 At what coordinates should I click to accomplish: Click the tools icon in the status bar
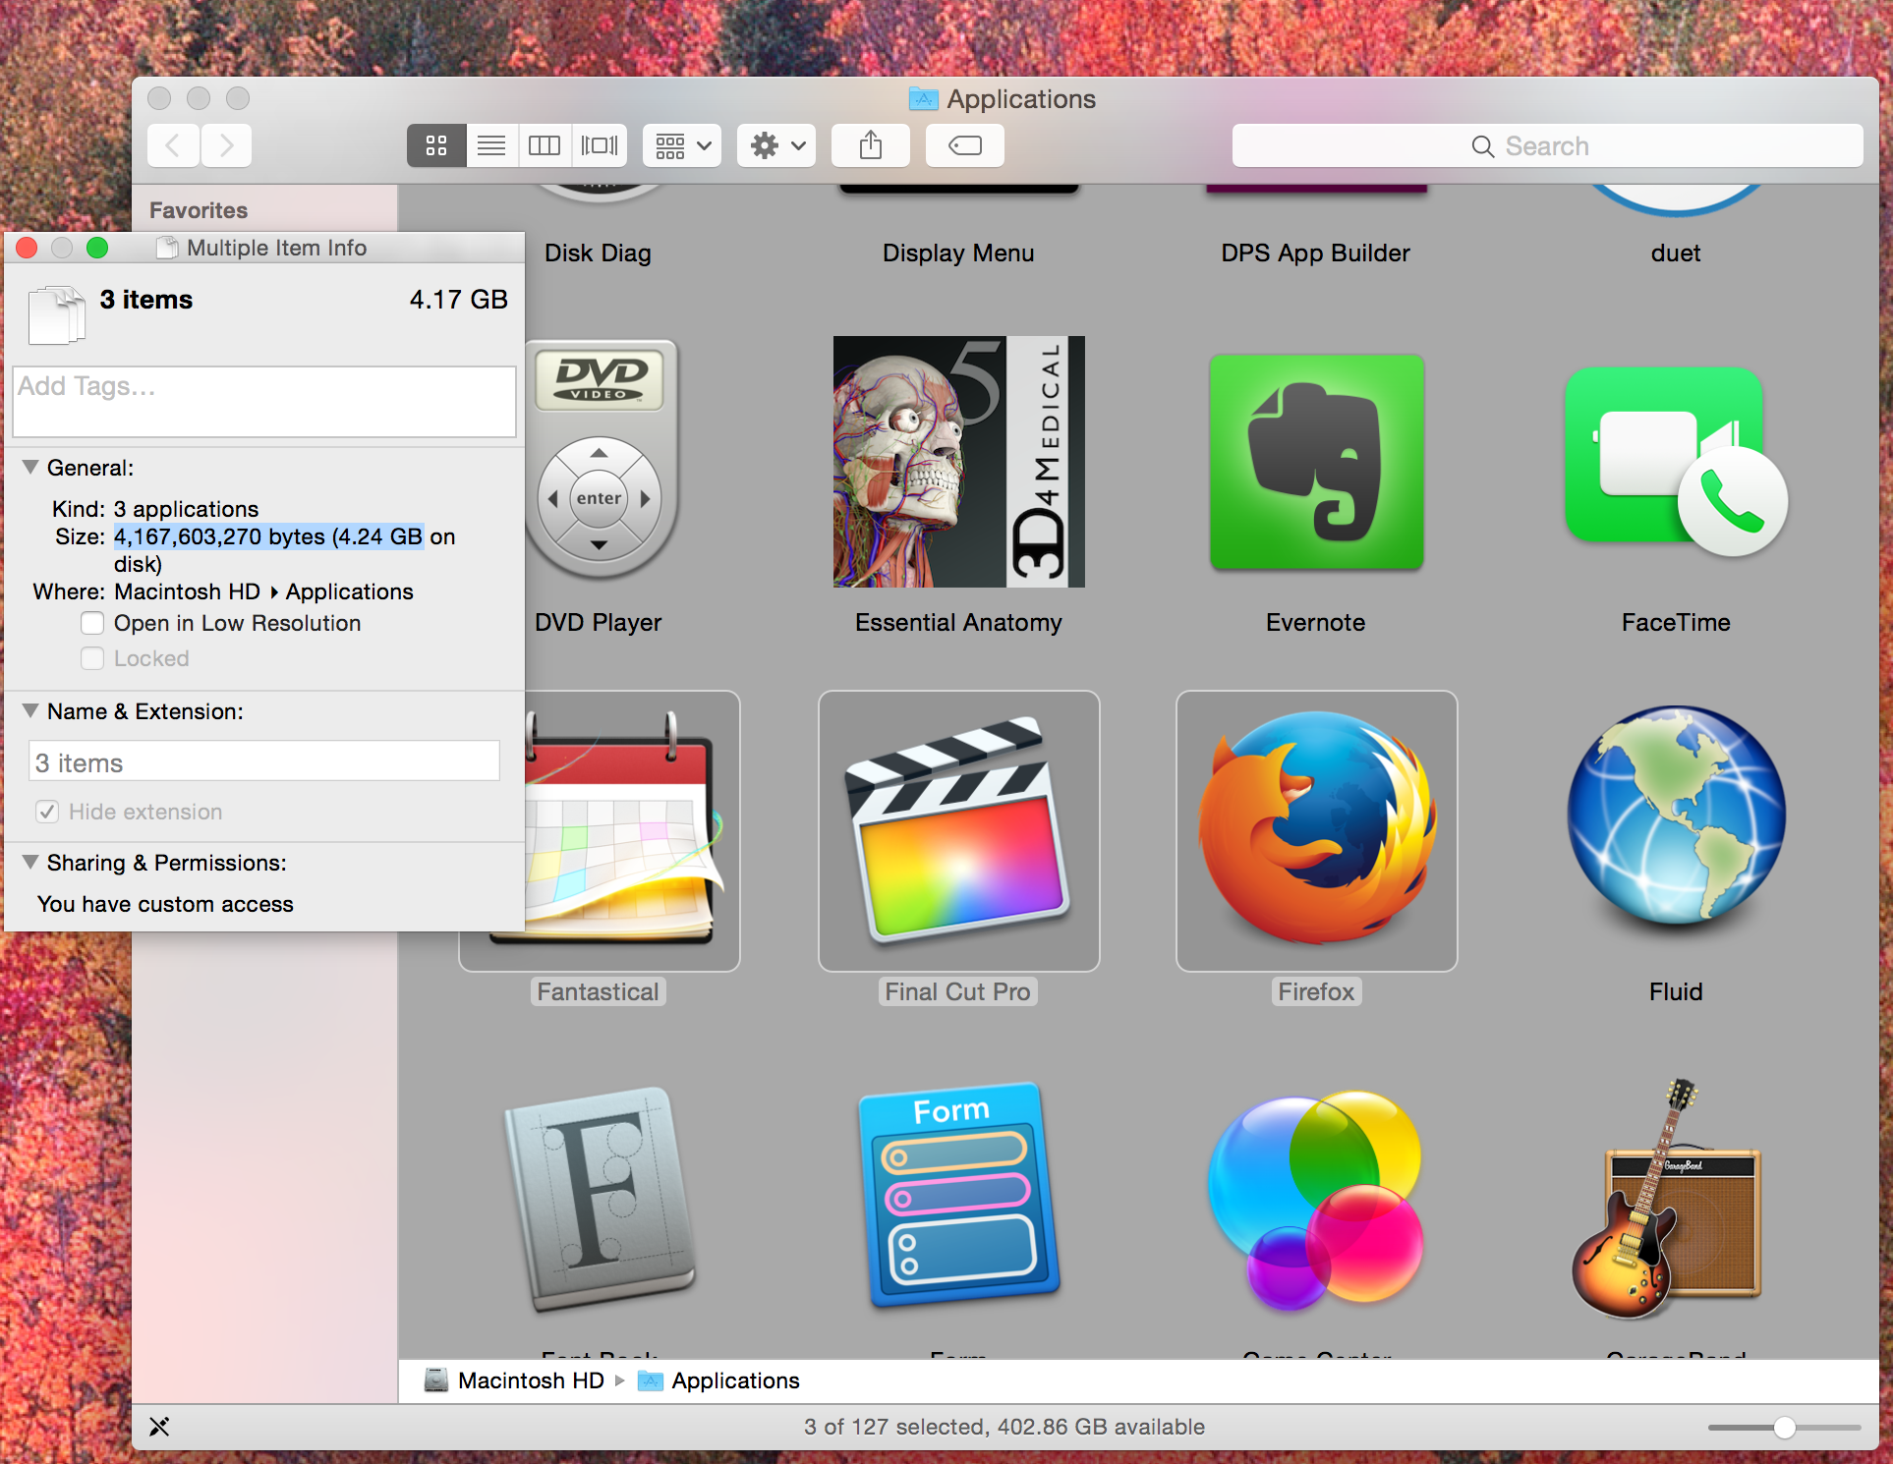click(x=159, y=1427)
